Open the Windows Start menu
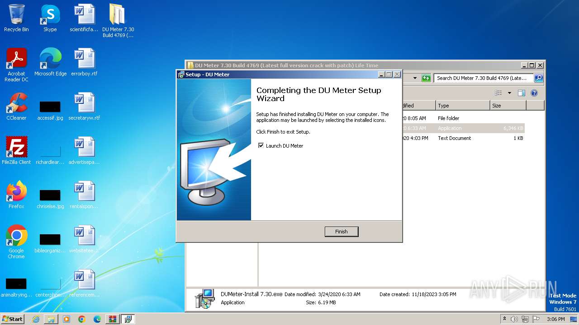This screenshot has width=579, height=325. [x=12, y=319]
